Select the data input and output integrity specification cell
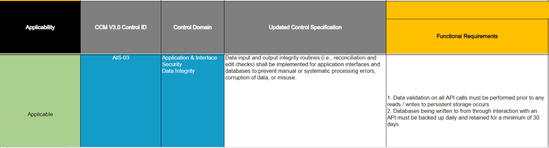Image resolution: width=549 pixels, height=148 pixels. point(305,101)
